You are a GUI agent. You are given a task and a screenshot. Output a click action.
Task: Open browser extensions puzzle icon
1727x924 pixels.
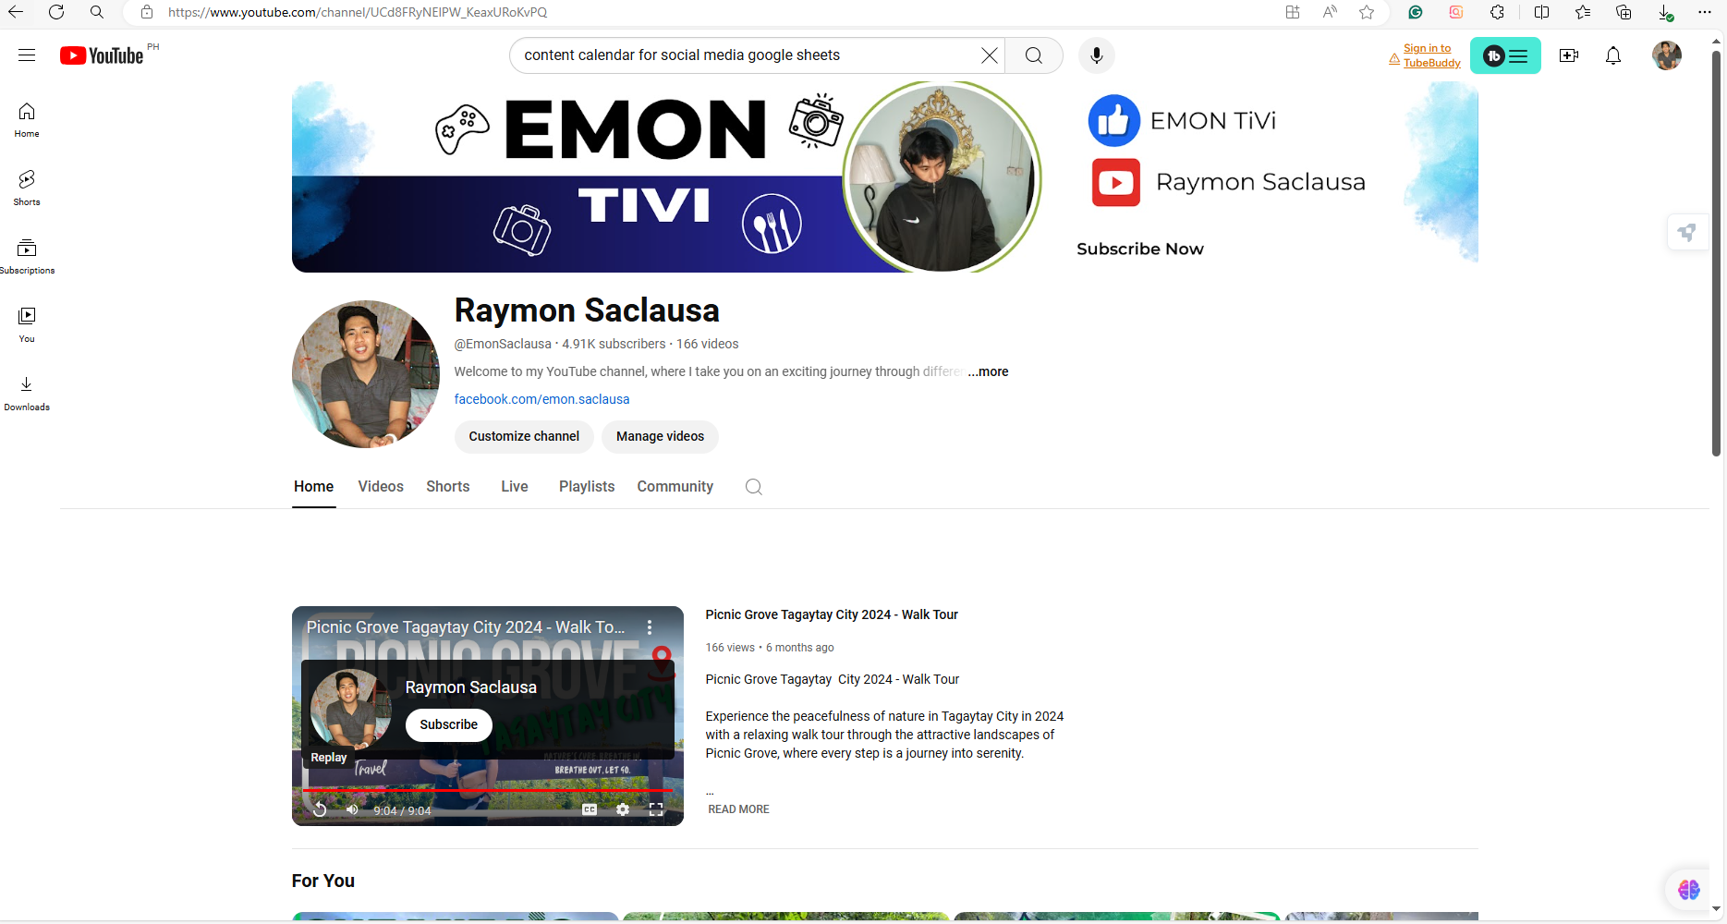(x=1497, y=12)
